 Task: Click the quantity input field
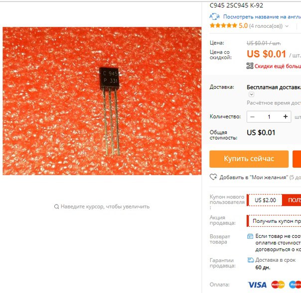tap(269, 117)
